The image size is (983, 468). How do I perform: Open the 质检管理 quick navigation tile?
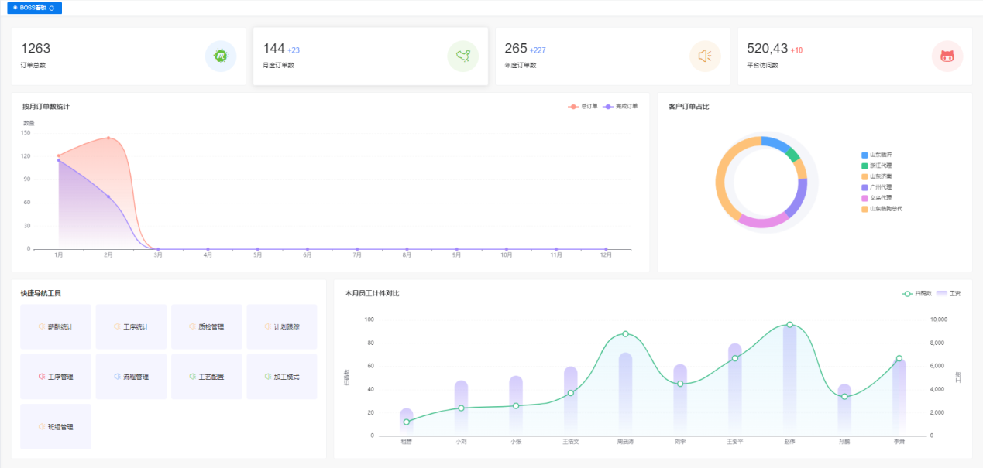206,327
